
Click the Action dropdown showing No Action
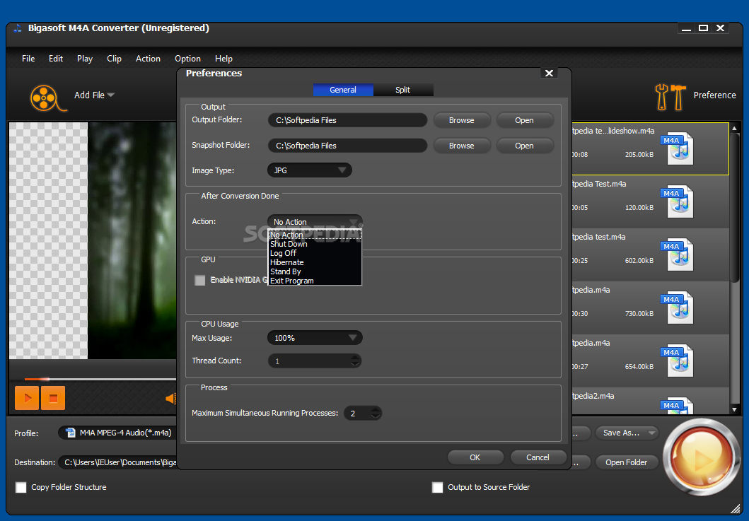[x=315, y=221]
